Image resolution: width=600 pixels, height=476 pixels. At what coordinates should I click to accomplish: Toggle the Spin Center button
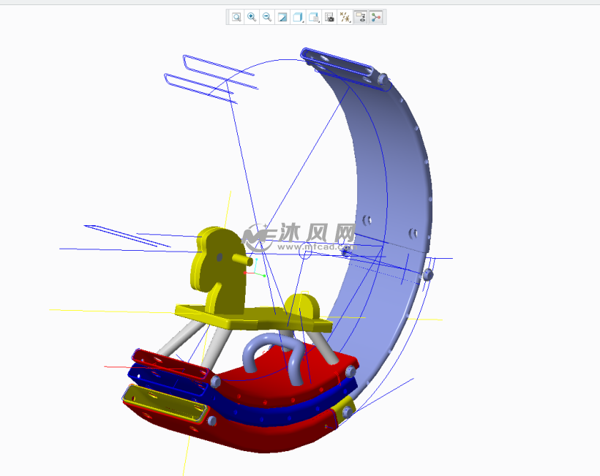pos(375,17)
